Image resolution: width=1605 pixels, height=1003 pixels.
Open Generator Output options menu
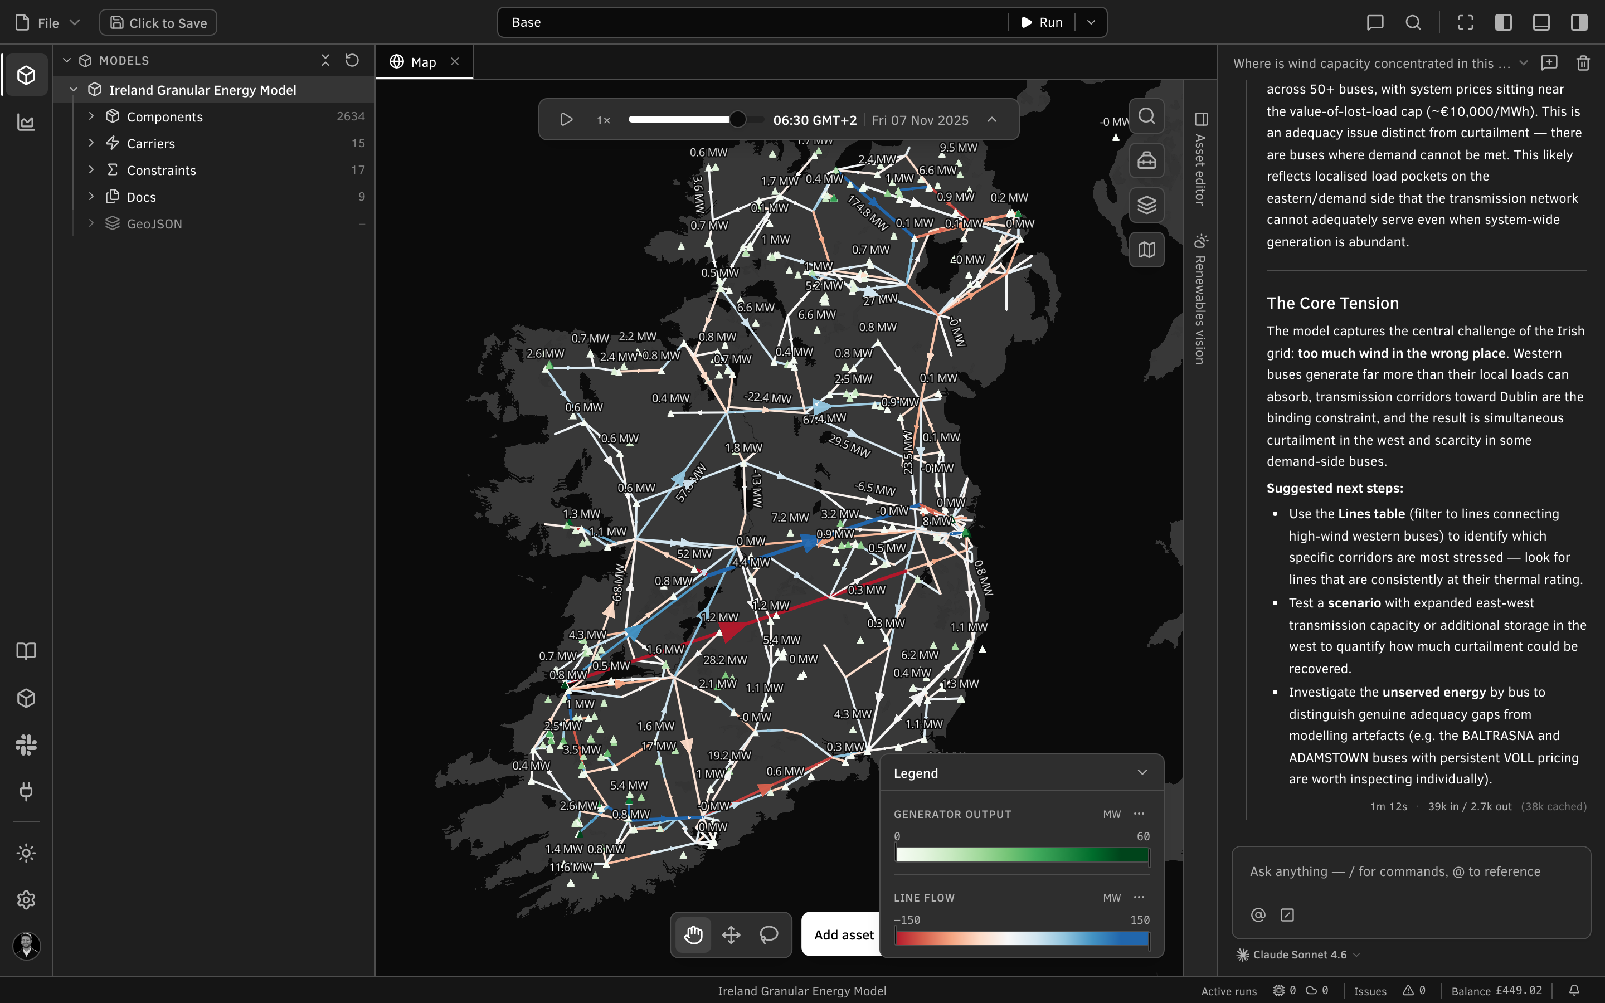(x=1139, y=814)
